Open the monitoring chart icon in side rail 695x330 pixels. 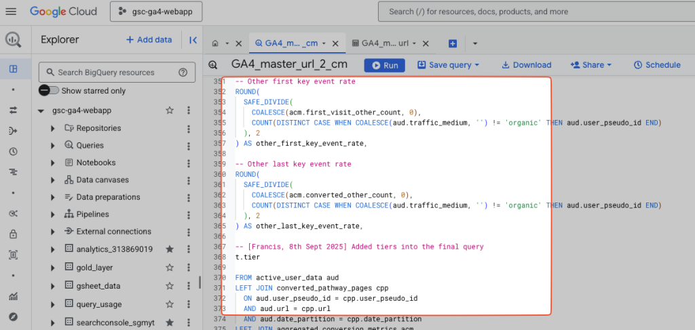coord(14,296)
